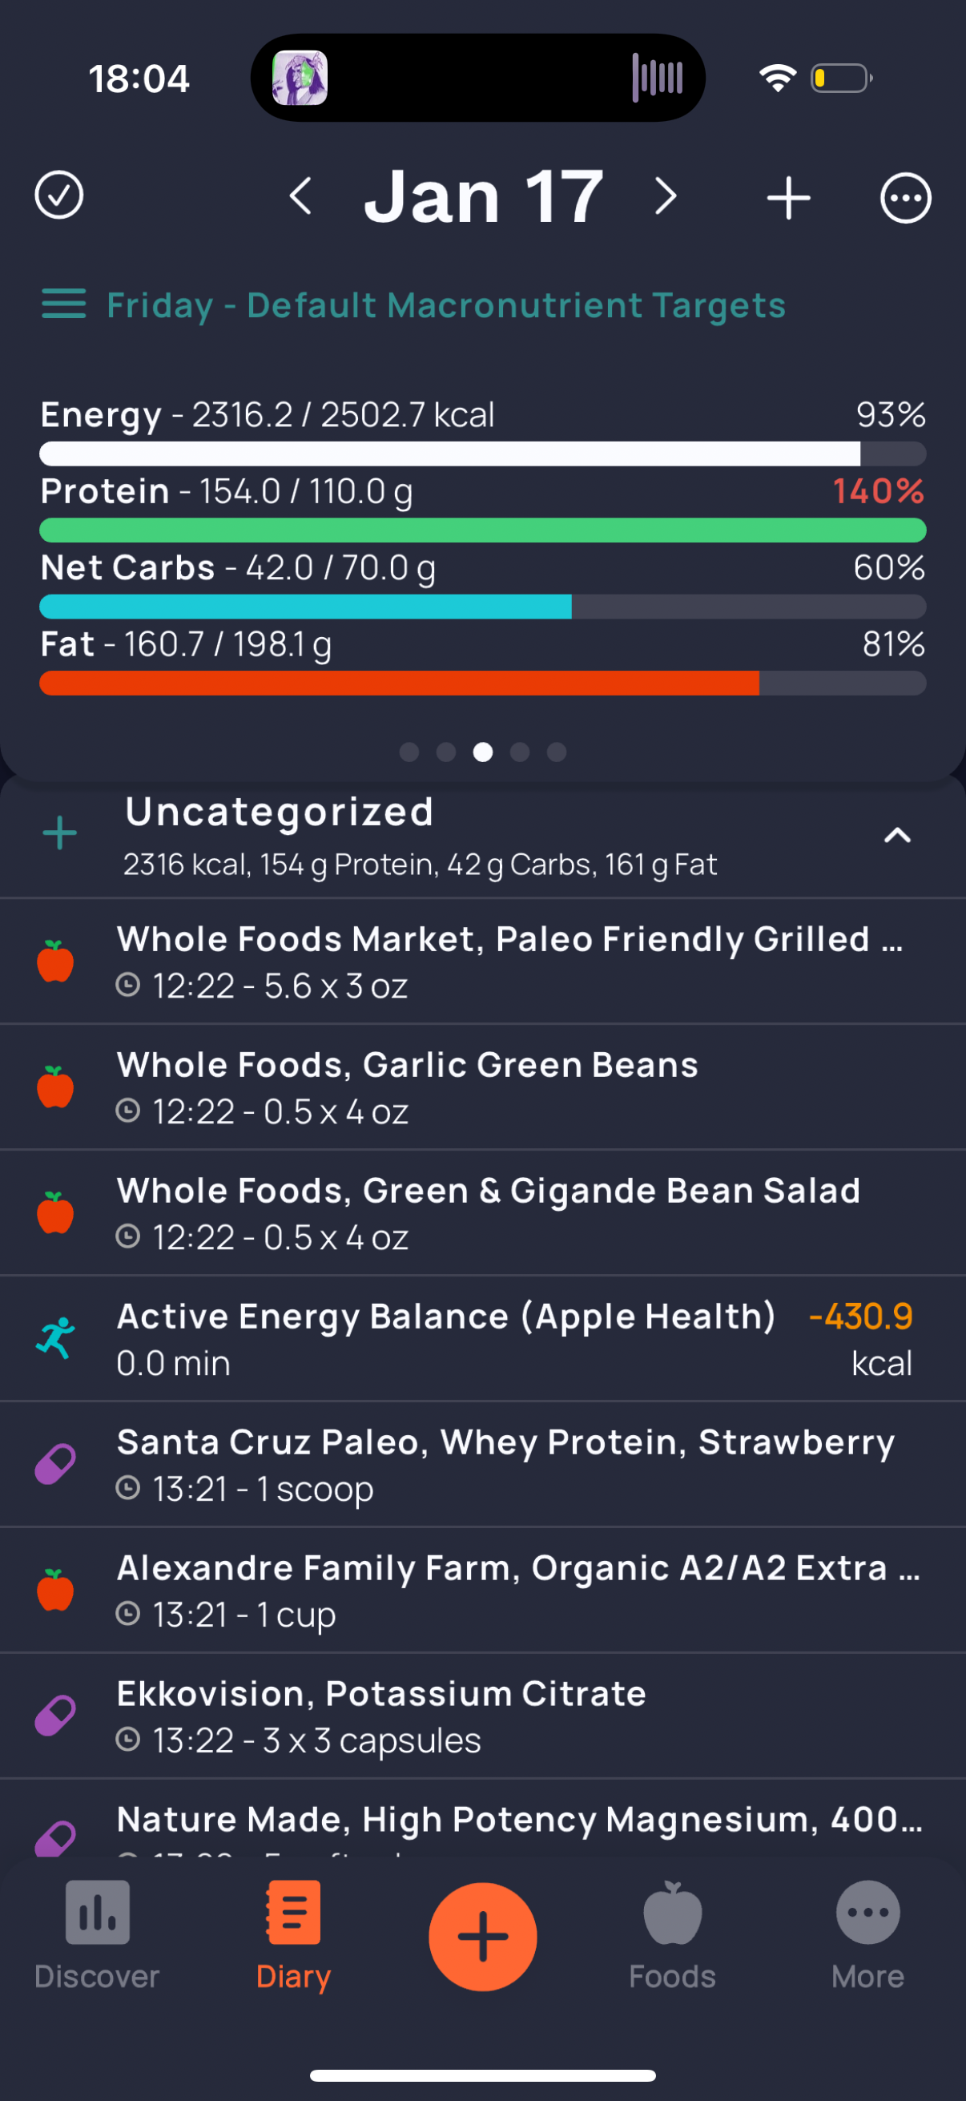Screen dimensions: 966x2101
Task: Add an entry to the Uncategorized group
Action: click(59, 833)
